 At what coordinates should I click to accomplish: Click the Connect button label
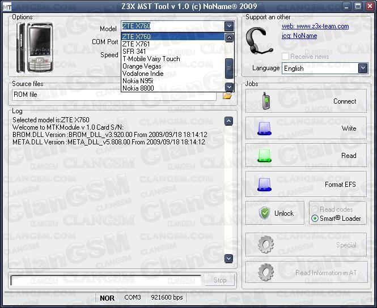pos(345,101)
